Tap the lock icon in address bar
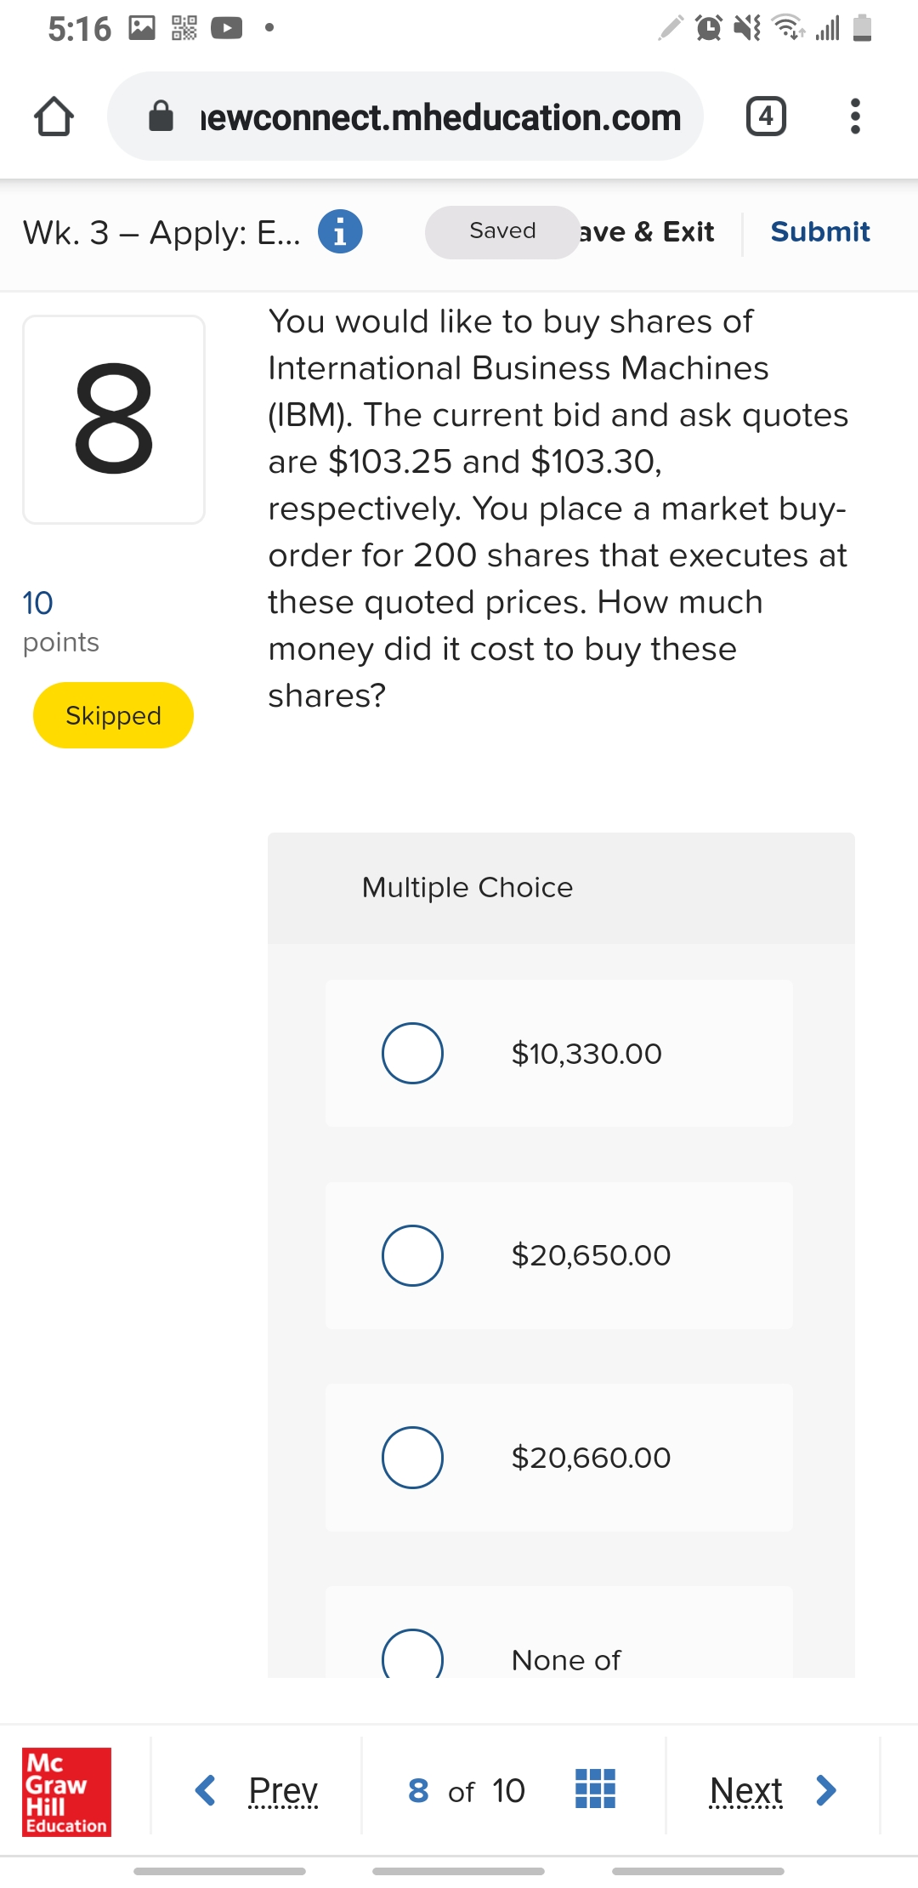The height and width of the screenshot is (1888, 918). click(161, 117)
